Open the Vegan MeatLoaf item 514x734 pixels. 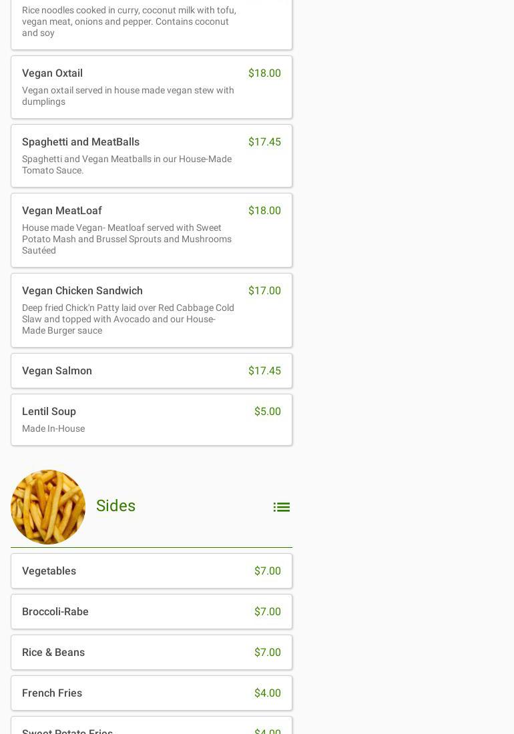coord(151,230)
